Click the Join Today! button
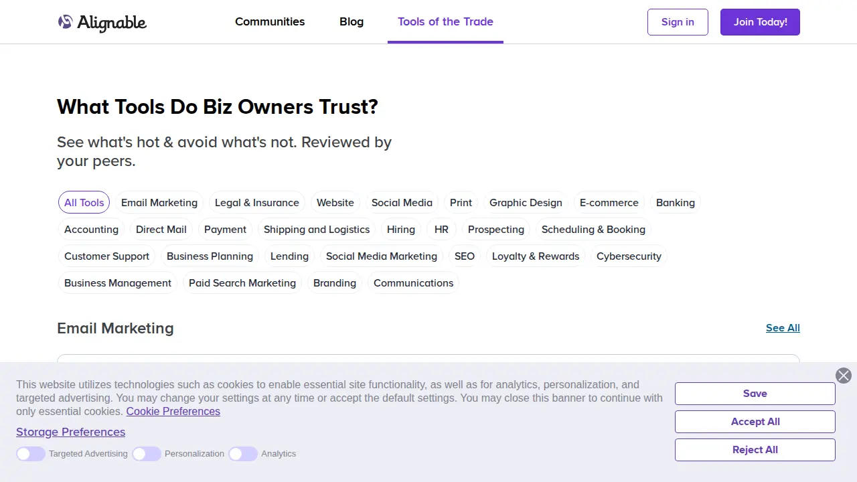The width and height of the screenshot is (857, 482). click(x=760, y=22)
